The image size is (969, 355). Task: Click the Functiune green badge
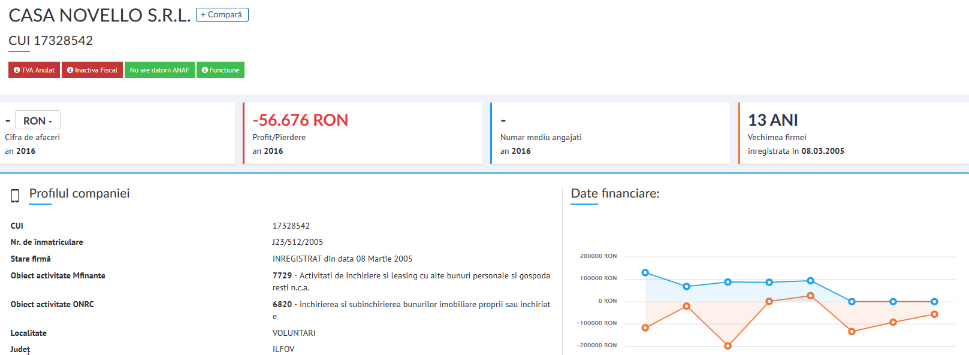click(221, 70)
